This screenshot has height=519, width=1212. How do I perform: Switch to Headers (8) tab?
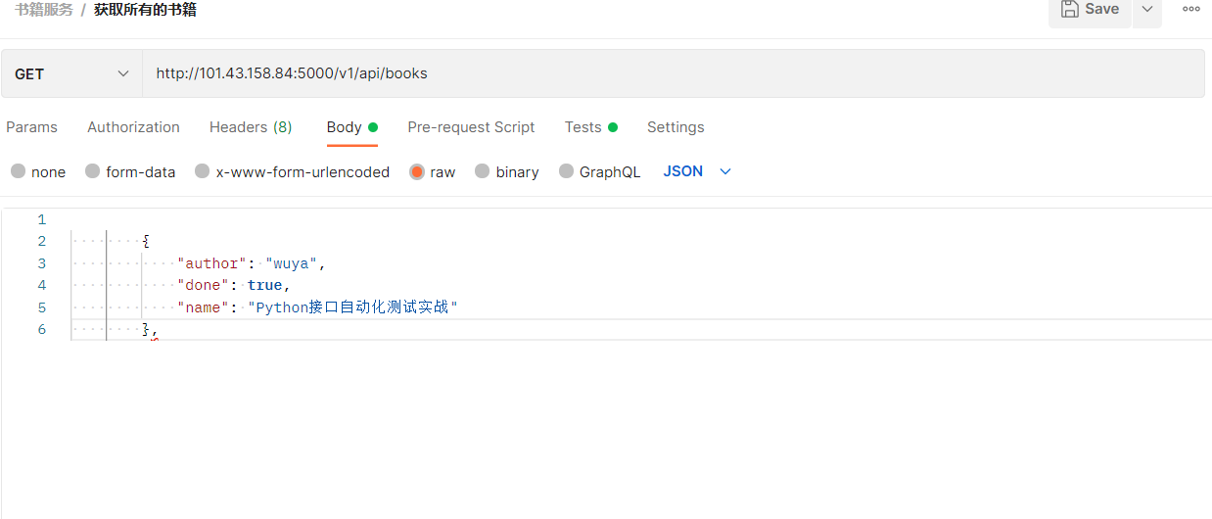pos(251,127)
